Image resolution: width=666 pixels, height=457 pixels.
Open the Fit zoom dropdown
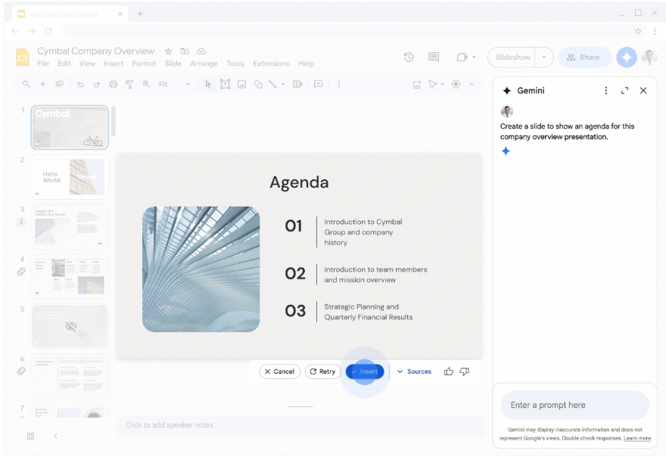click(187, 84)
